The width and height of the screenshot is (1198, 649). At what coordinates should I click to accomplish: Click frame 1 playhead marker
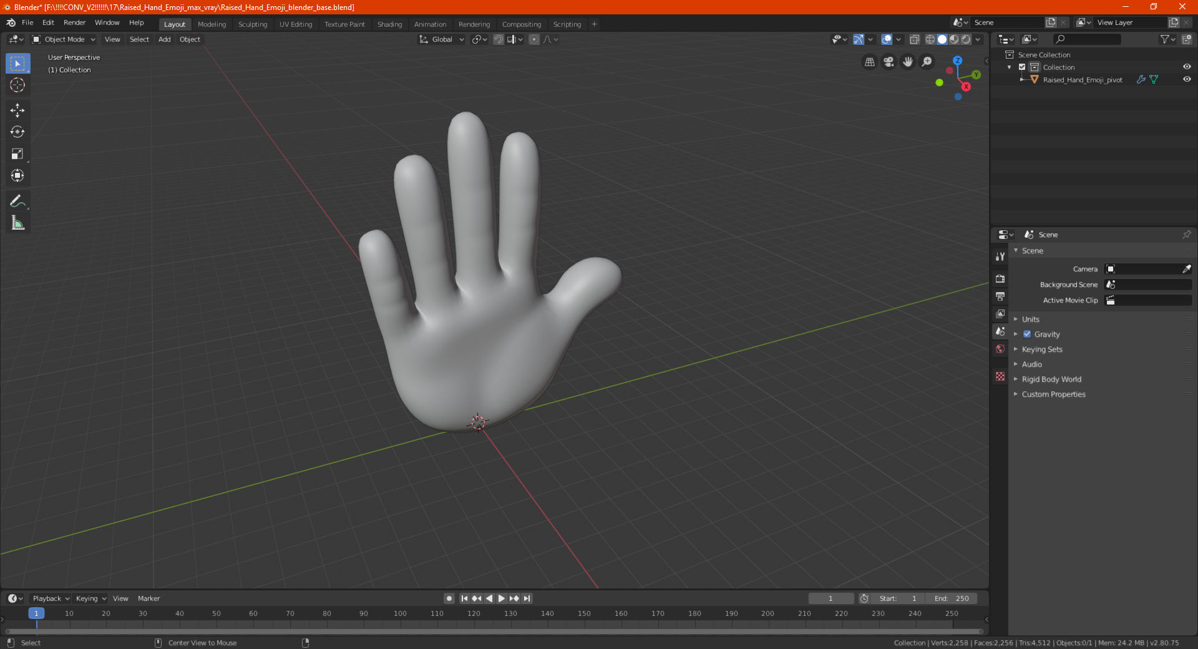click(36, 613)
